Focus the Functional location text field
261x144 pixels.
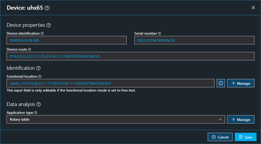click(111, 83)
